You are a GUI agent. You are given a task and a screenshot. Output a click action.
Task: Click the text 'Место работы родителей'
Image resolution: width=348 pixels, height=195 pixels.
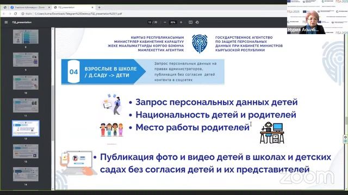pos(192,127)
